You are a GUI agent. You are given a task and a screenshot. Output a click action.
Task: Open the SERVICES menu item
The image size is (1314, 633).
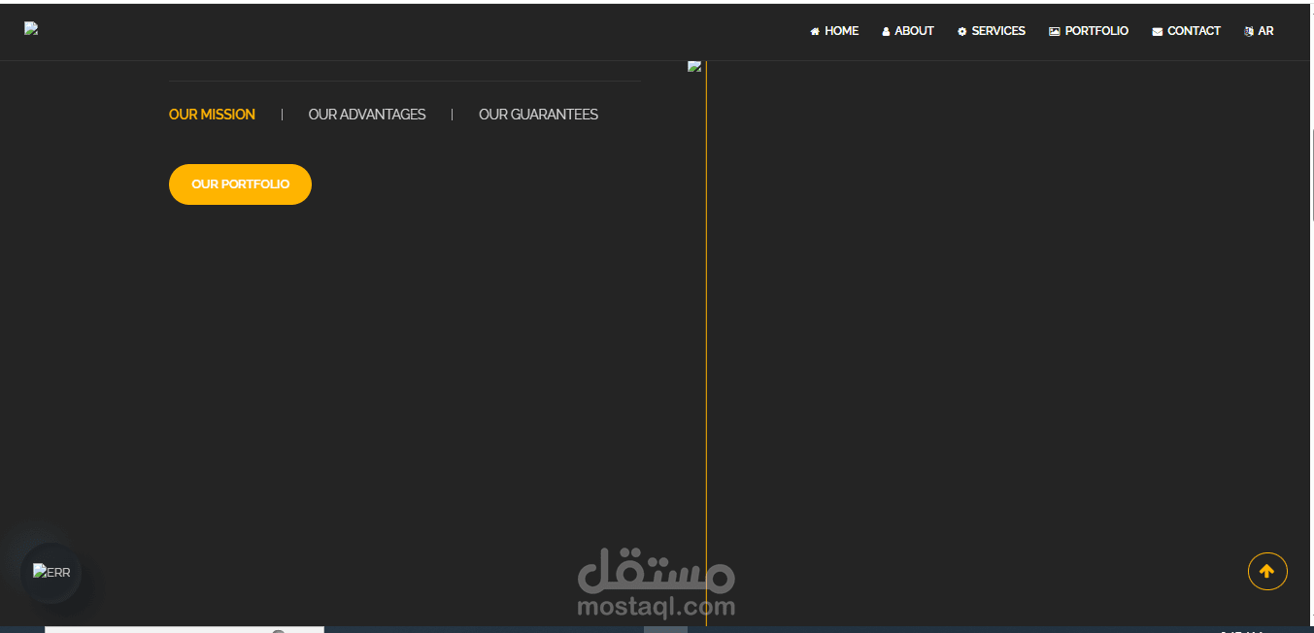(x=991, y=31)
